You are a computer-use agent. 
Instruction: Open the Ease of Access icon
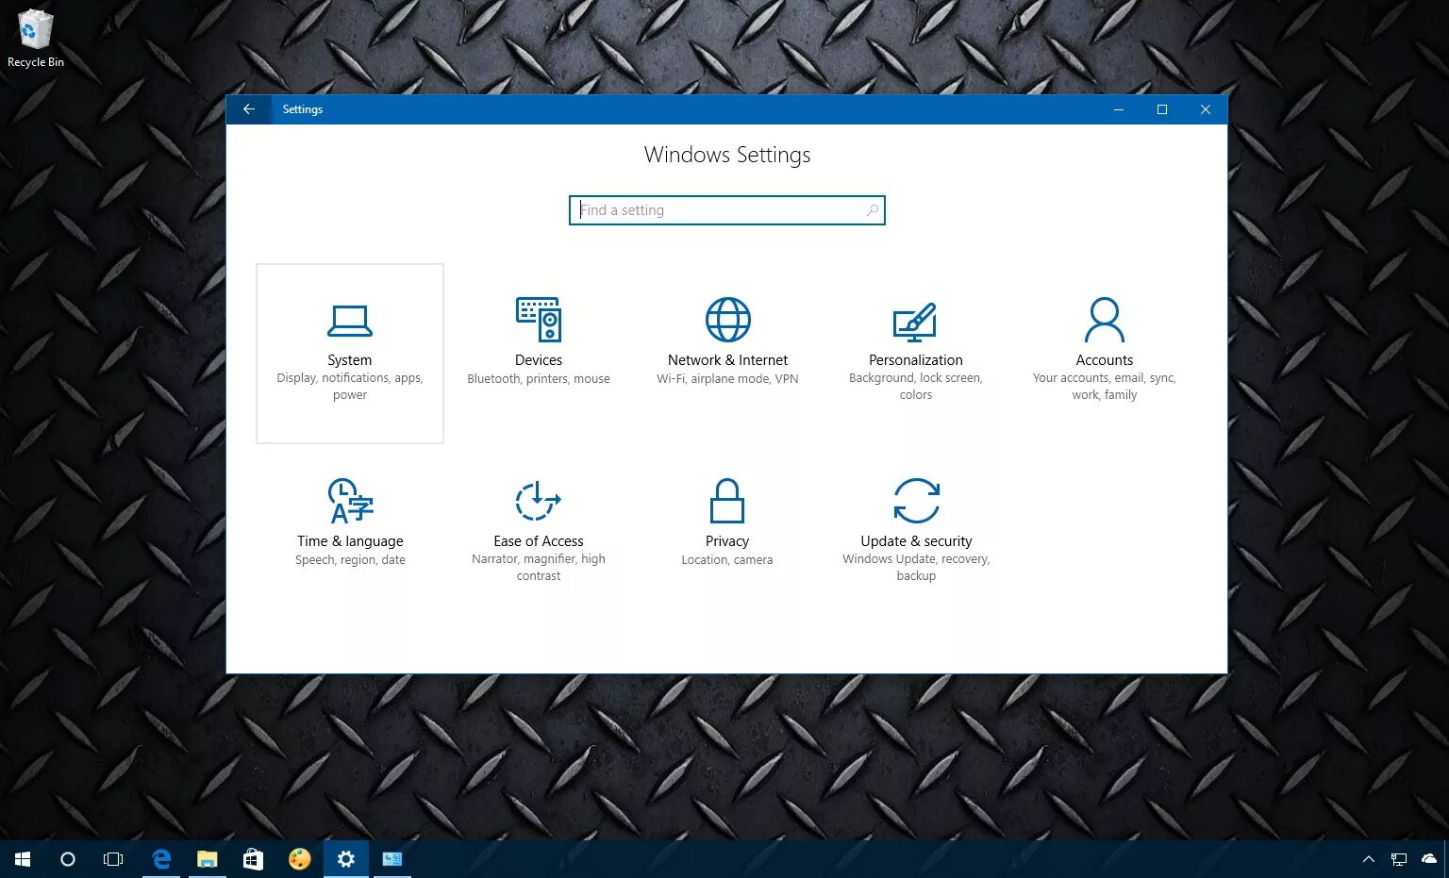pos(538,501)
